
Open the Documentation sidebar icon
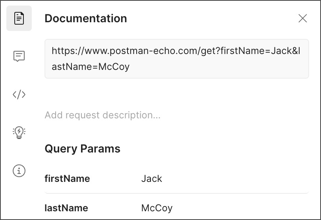click(19, 18)
